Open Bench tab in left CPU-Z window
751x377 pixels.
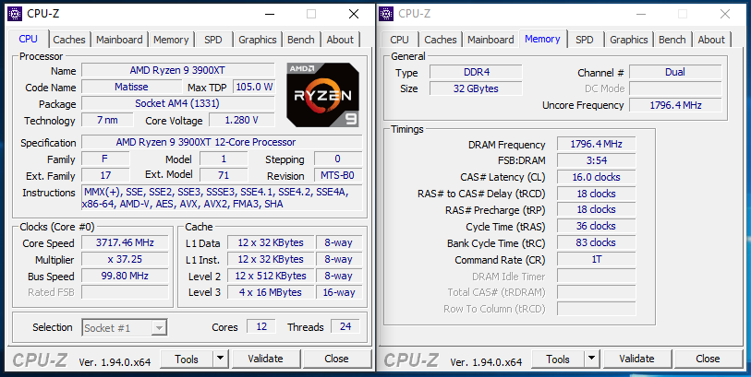click(301, 40)
